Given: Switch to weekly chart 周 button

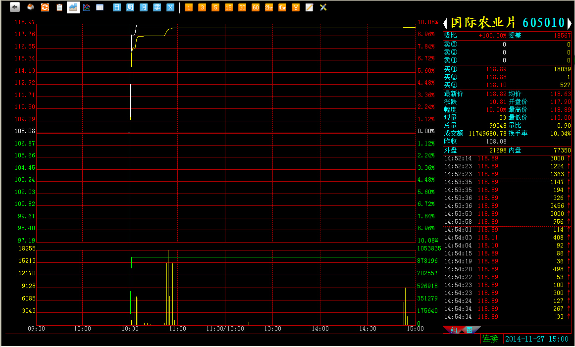Looking at the screenshot, I should tap(130, 7).
